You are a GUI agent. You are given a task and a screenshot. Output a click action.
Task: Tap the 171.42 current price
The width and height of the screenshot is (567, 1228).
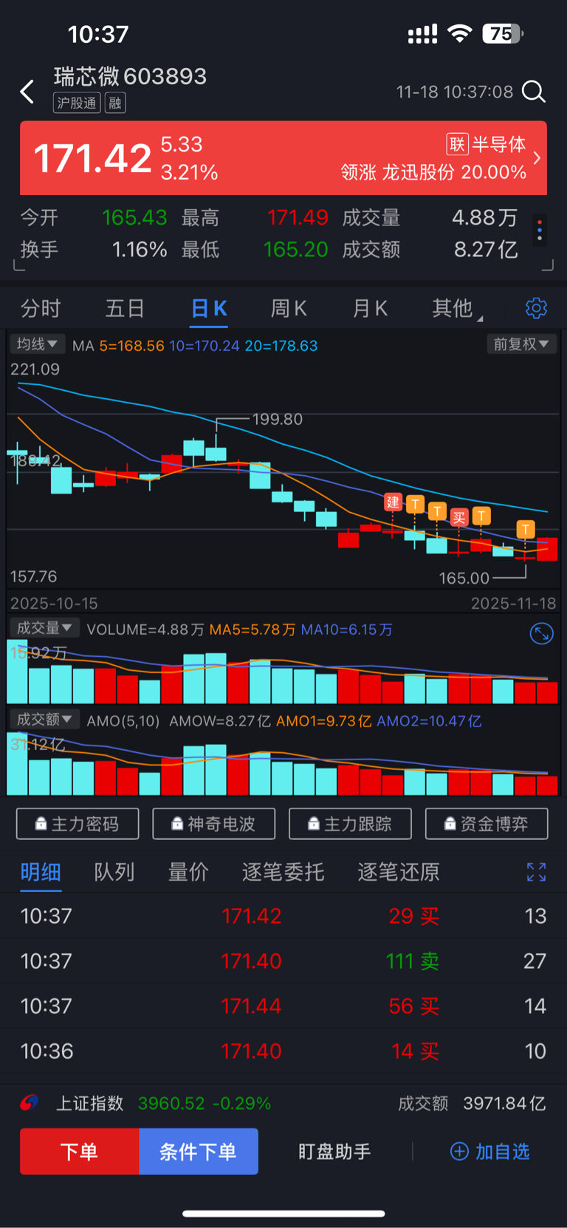point(92,158)
